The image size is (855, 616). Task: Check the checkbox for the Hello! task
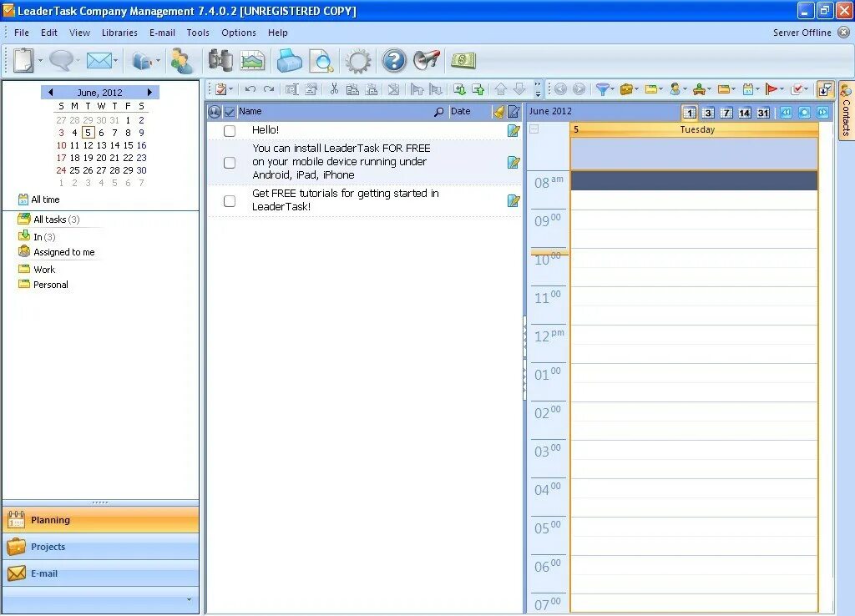(x=230, y=131)
